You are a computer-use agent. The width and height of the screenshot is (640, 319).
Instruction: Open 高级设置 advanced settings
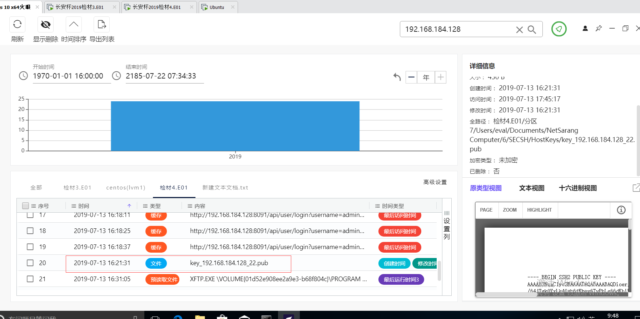click(435, 182)
